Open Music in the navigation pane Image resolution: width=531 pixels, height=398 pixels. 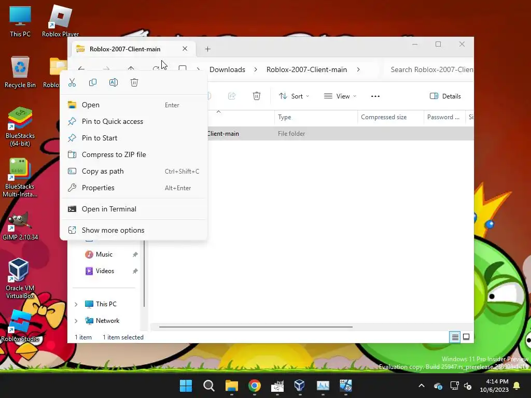coord(104,254)
